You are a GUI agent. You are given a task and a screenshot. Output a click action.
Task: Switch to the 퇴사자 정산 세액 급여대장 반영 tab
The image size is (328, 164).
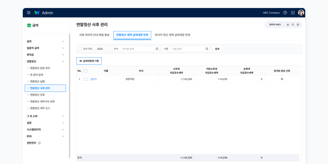click(172, 35)
